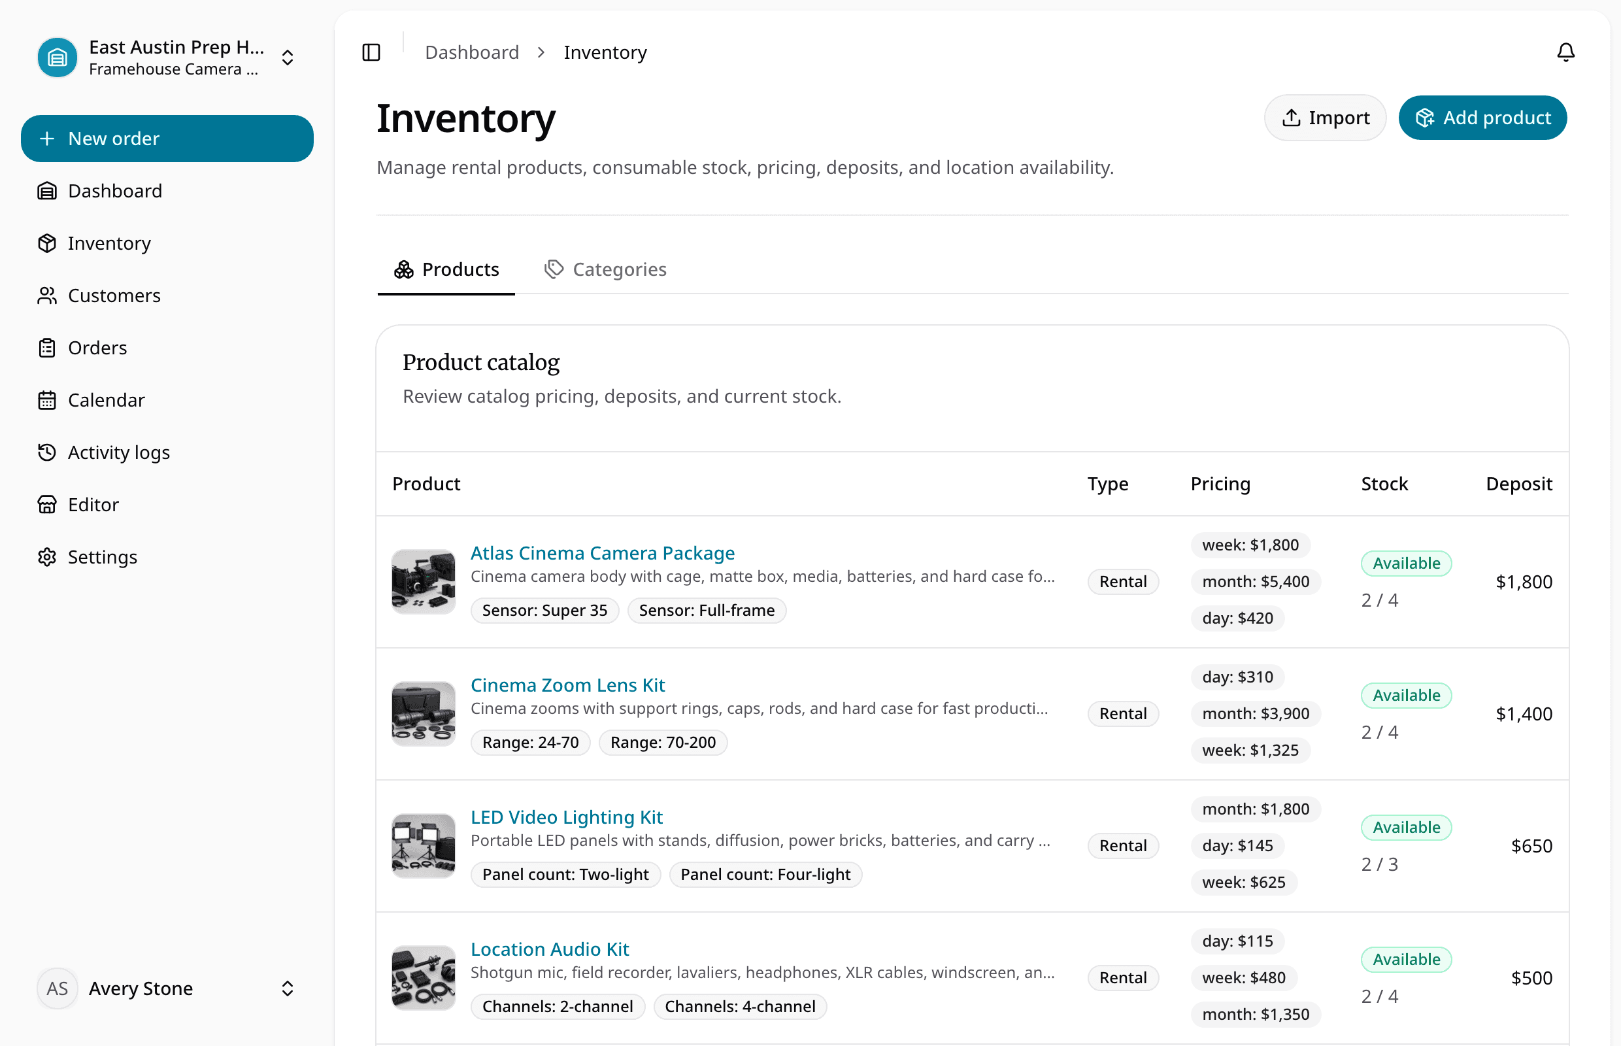Click the Activity logs history icon
Screen dimensions: 1621x1046
click(47, 452)
